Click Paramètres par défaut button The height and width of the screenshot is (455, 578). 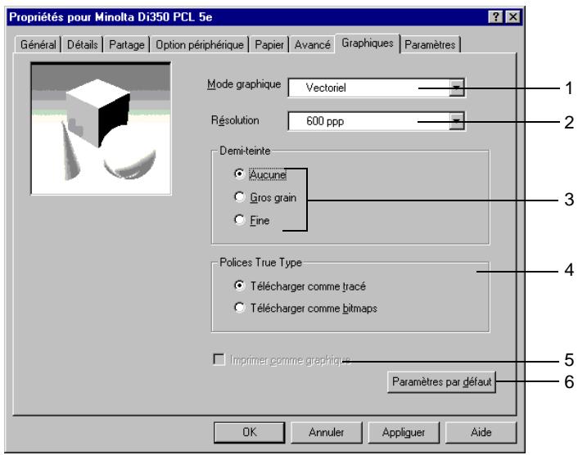pyautogui.click(x=441, y=381)
